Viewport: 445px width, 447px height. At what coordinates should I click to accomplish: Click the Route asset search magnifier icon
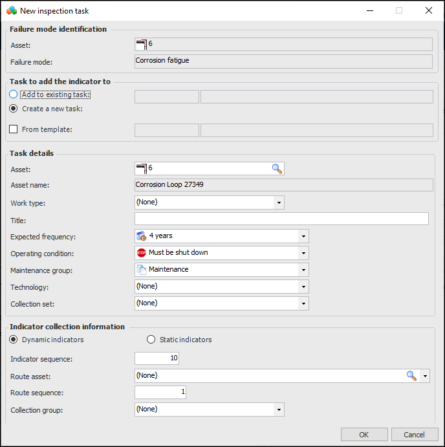point(411,376)
